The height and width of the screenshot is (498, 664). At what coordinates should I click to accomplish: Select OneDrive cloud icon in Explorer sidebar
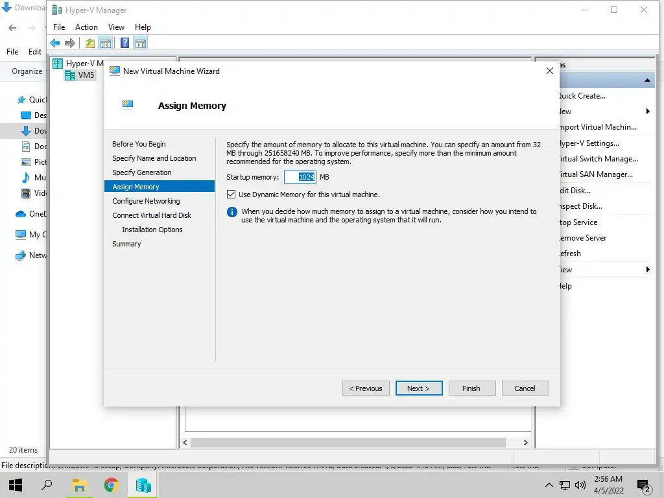click(21, 214)
